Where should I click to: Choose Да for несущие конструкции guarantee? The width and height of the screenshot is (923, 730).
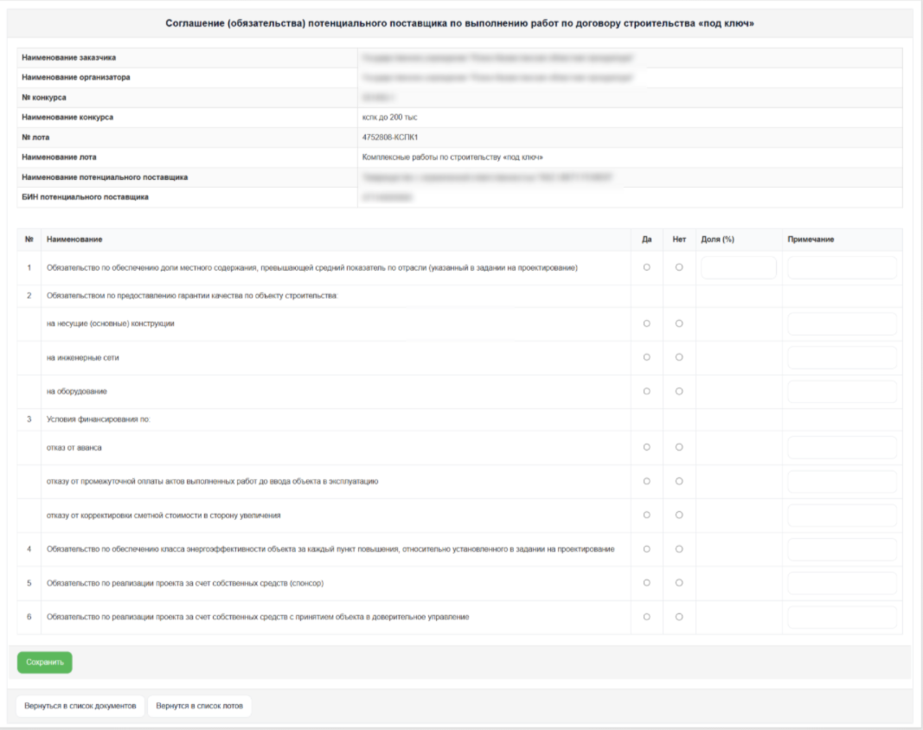646,323
